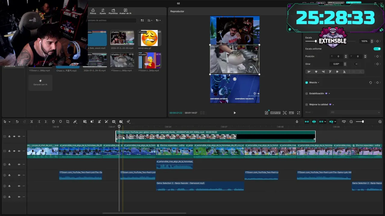Click the timeline zoom in magnifier
This screenshot has height=216, width=385.
[380, 121]
